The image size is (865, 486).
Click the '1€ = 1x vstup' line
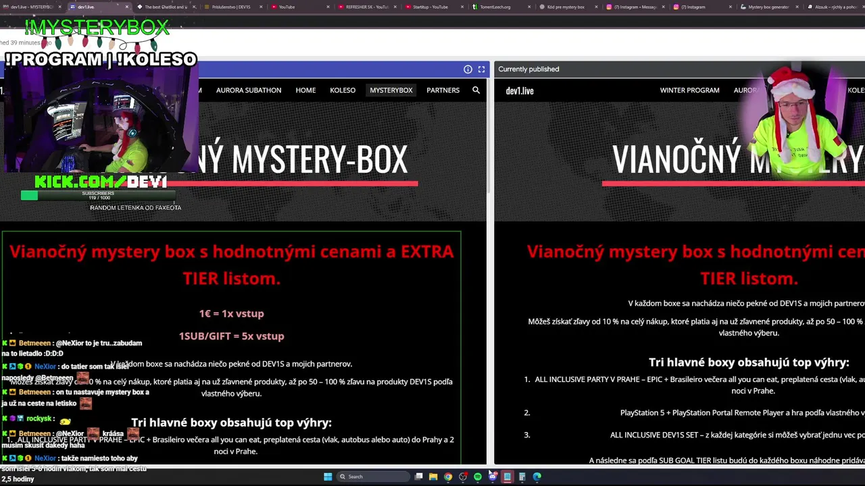tap(231, 313)
